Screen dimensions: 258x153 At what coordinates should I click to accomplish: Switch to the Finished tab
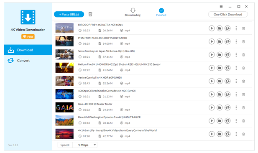161,12
